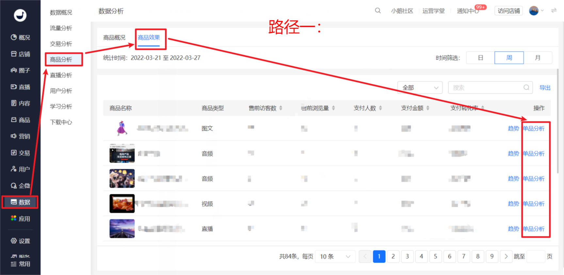
Task: Go to next page arrow
Action: pos(506,256)
